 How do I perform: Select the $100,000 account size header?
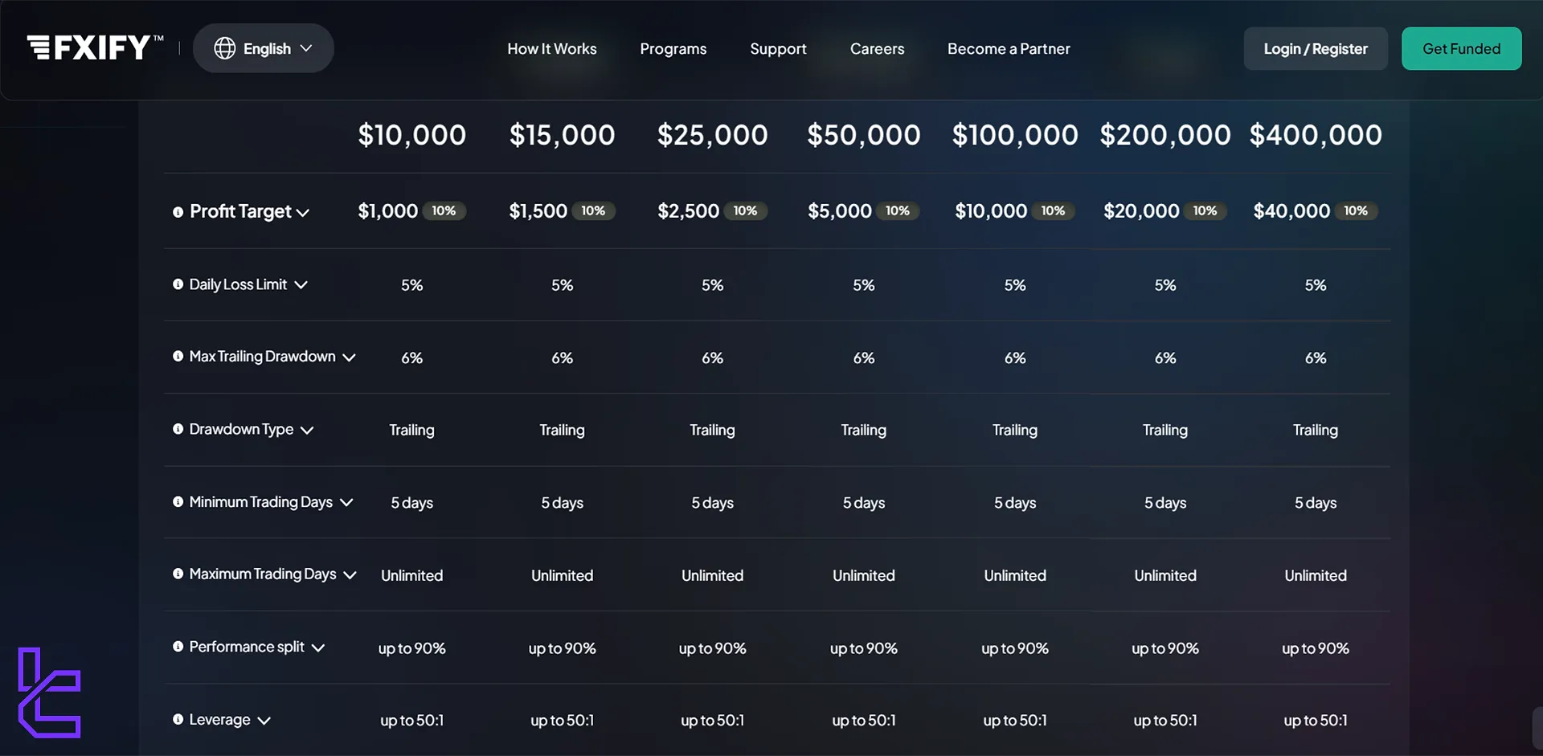point(1015,135)
